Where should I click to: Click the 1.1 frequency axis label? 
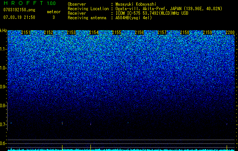click(x=3, y=49)
